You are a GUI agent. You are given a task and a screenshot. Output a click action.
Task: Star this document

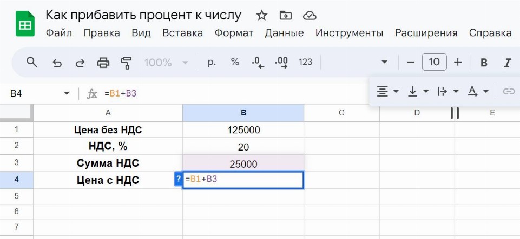[x=261, y=15]
